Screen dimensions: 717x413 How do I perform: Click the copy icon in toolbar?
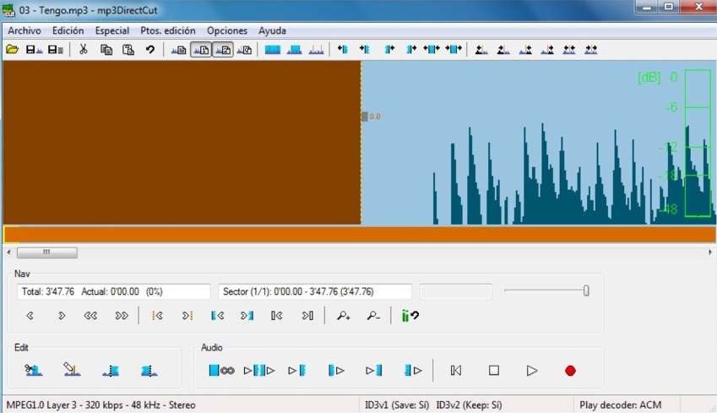(x=106, y=50)
